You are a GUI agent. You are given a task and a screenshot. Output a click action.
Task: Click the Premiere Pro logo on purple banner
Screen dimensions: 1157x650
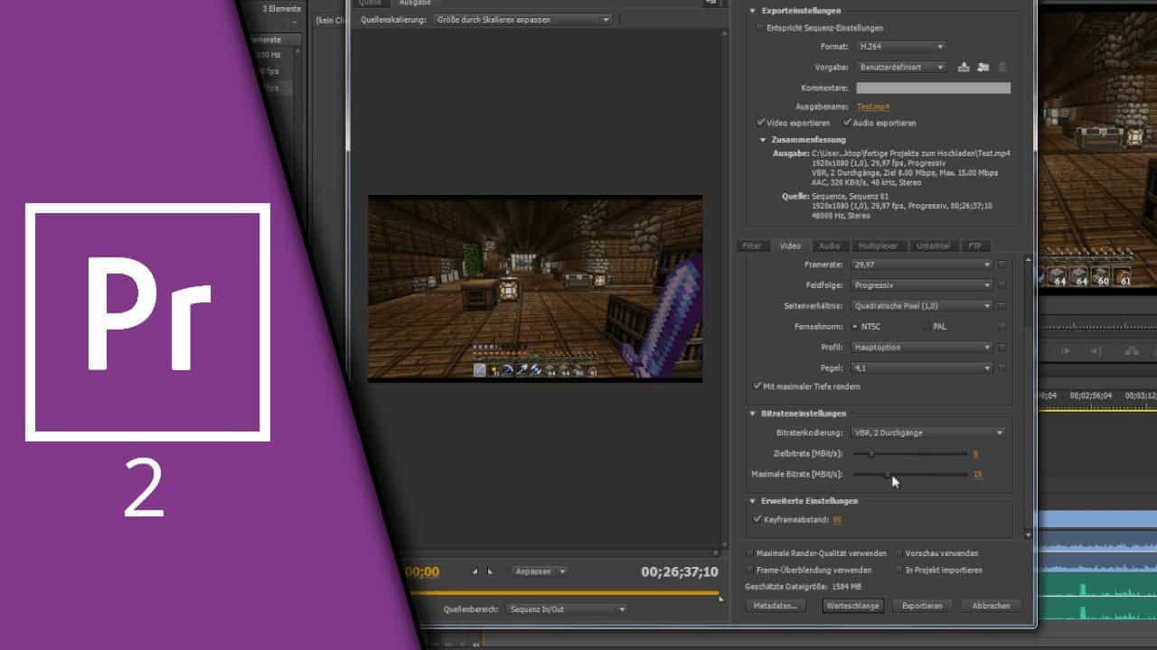point(147,322)
